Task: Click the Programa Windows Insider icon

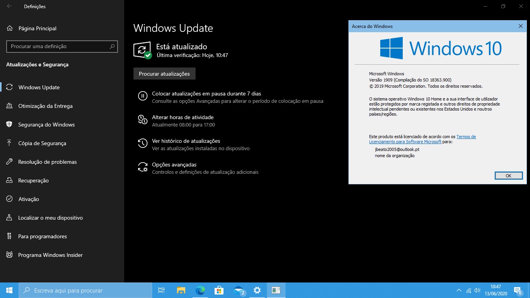Action: click(x=10, y=255)
